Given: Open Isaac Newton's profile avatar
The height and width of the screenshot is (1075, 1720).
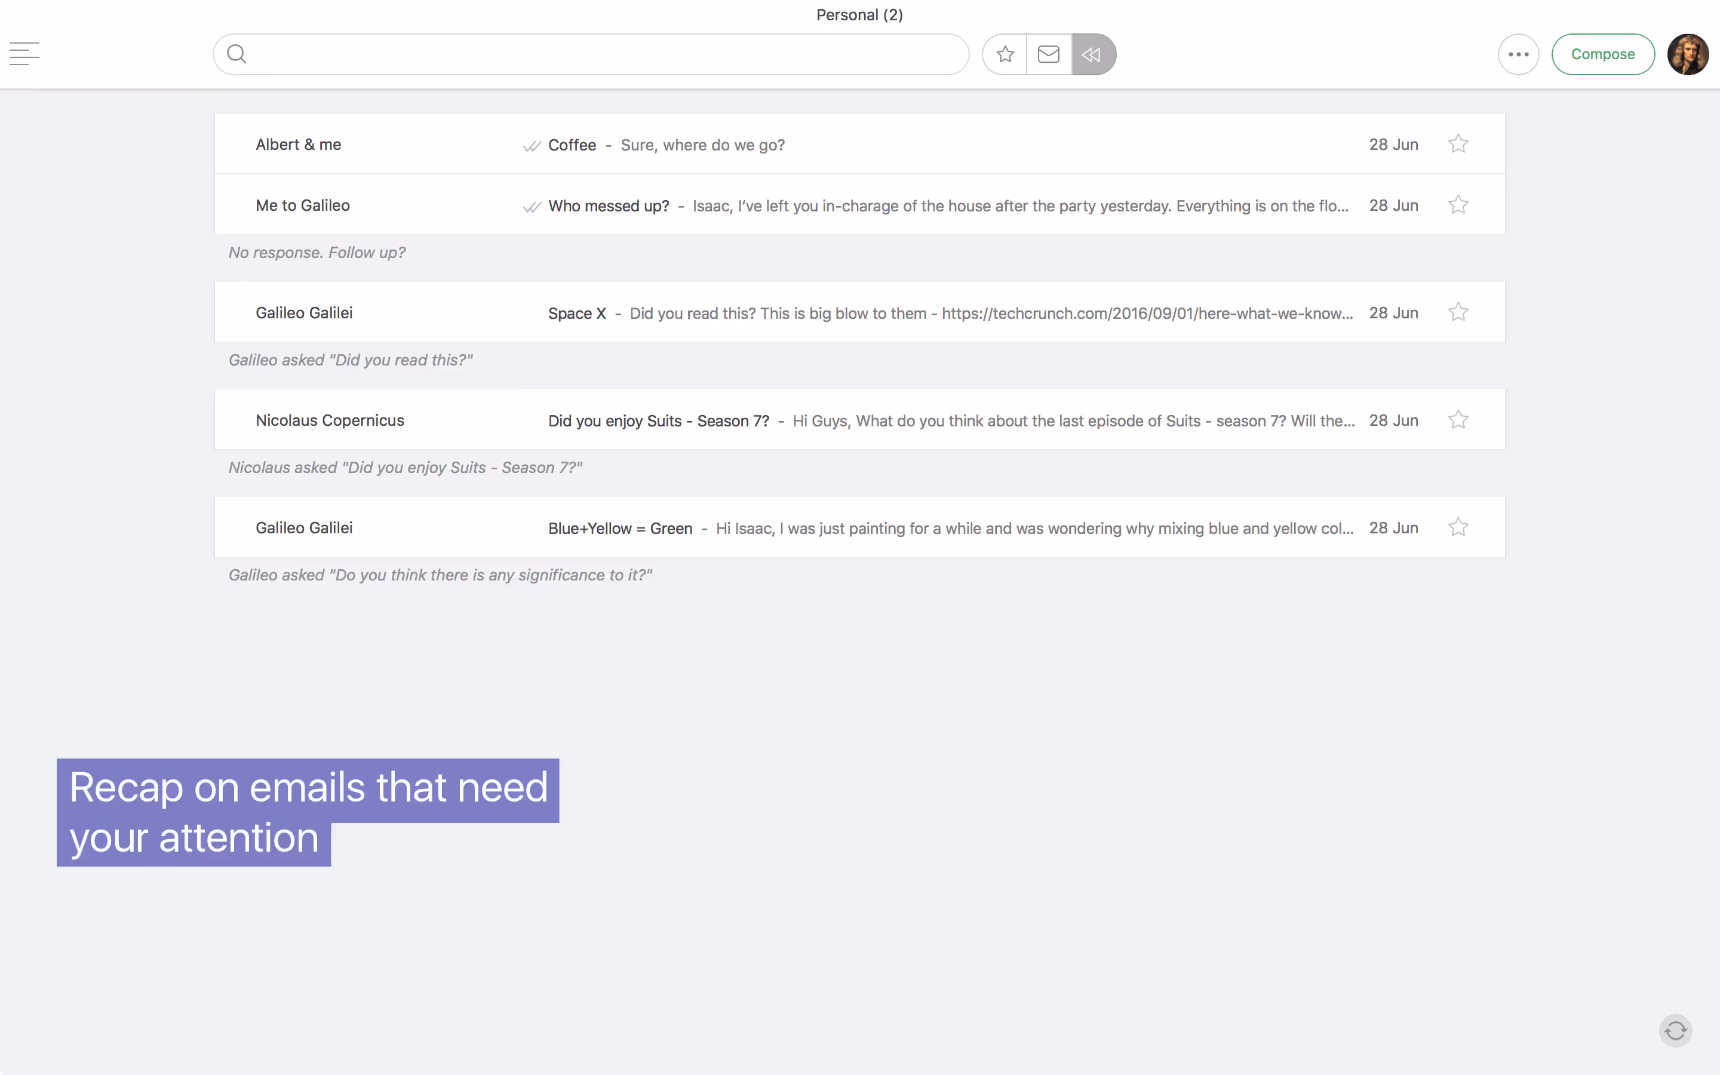Looking at the screenshot, I should 1689,54.
